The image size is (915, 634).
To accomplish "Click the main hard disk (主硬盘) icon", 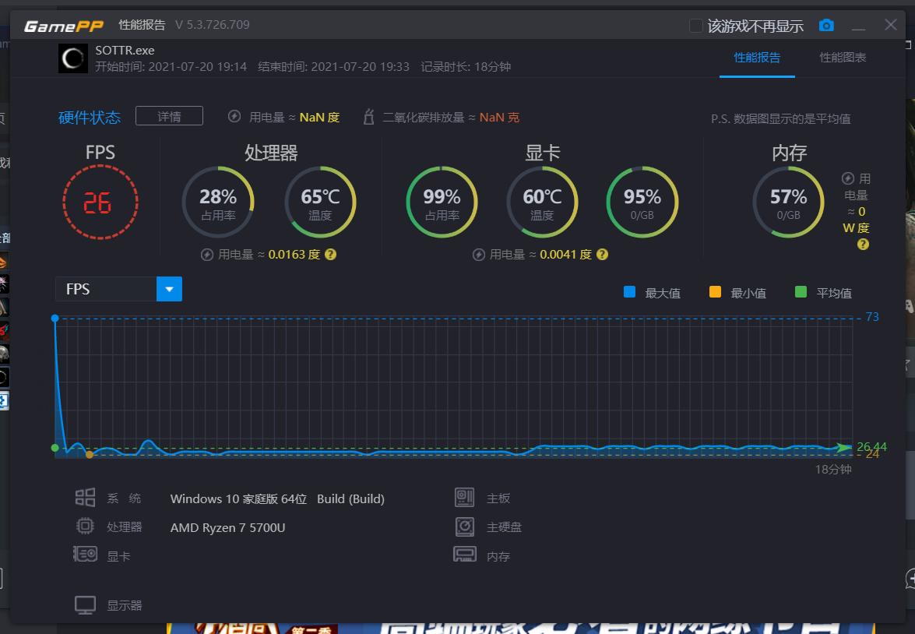I will pos(464,527).
